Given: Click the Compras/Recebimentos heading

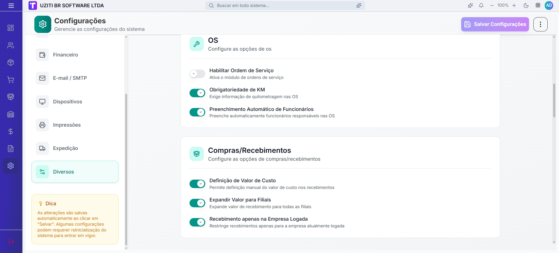Looking at the screenshot, I should (250, 150).
